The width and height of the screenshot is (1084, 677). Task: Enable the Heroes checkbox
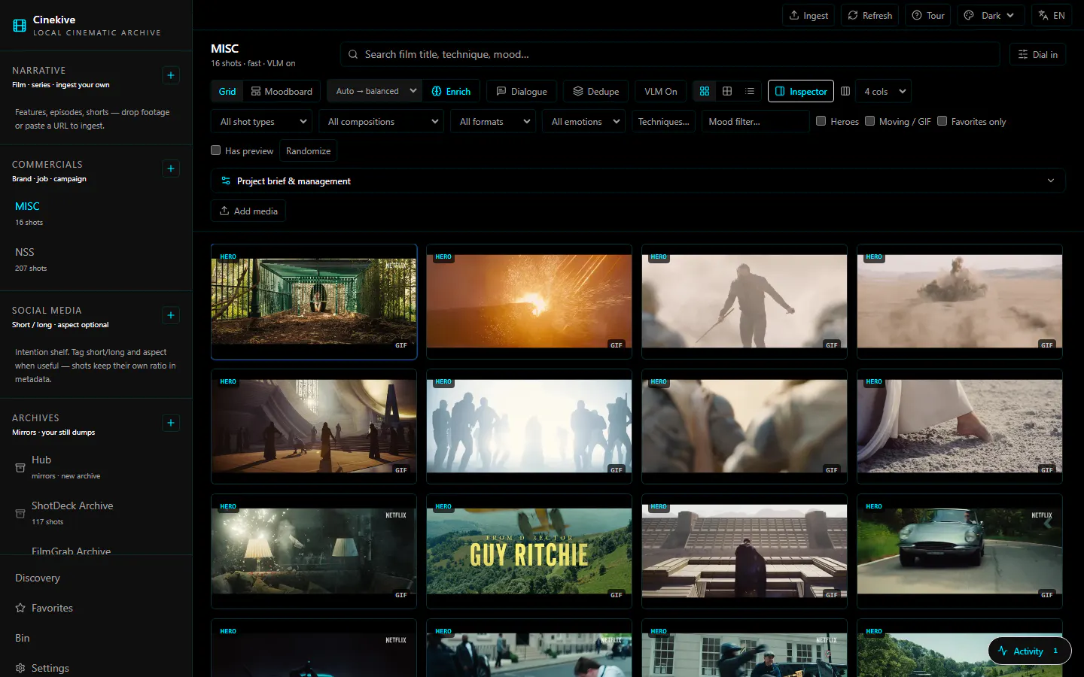point(821,120)
